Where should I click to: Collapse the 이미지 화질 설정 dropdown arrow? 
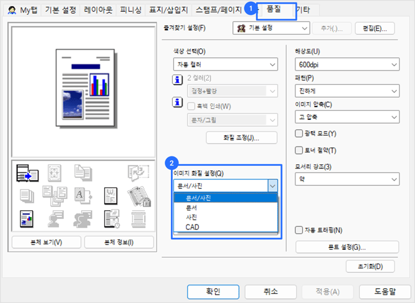273,186
